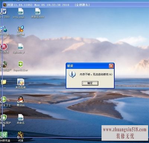
Task: Select the http_imgl JPG file icon
Action: pos(20,11)
